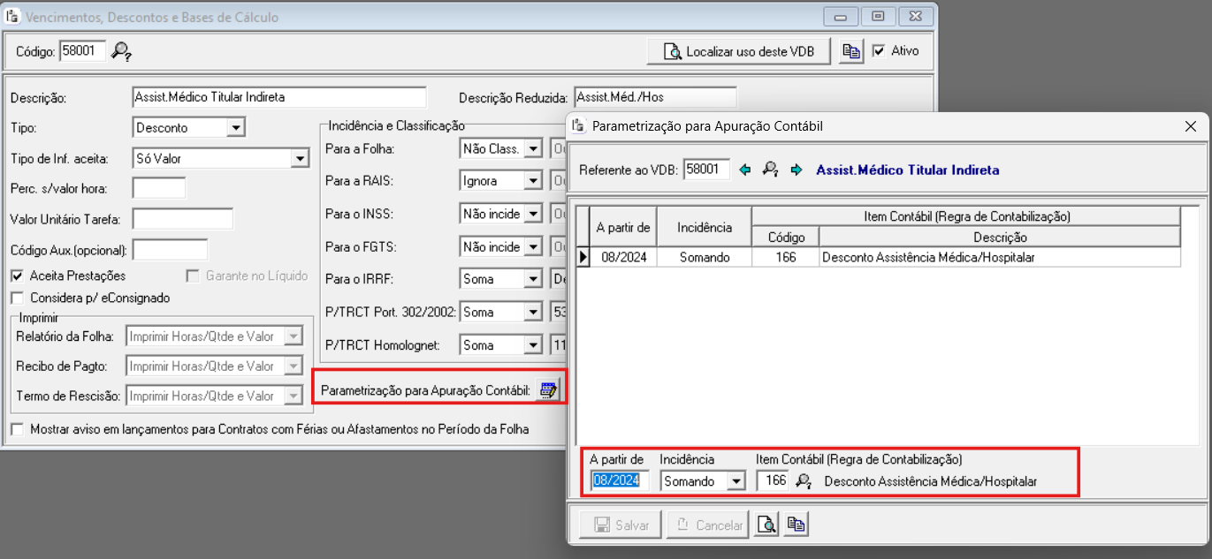Click the Descrição Reduzida field
Screen dimensions: 1212x559
pyautogui.click(x=655, y=96)
